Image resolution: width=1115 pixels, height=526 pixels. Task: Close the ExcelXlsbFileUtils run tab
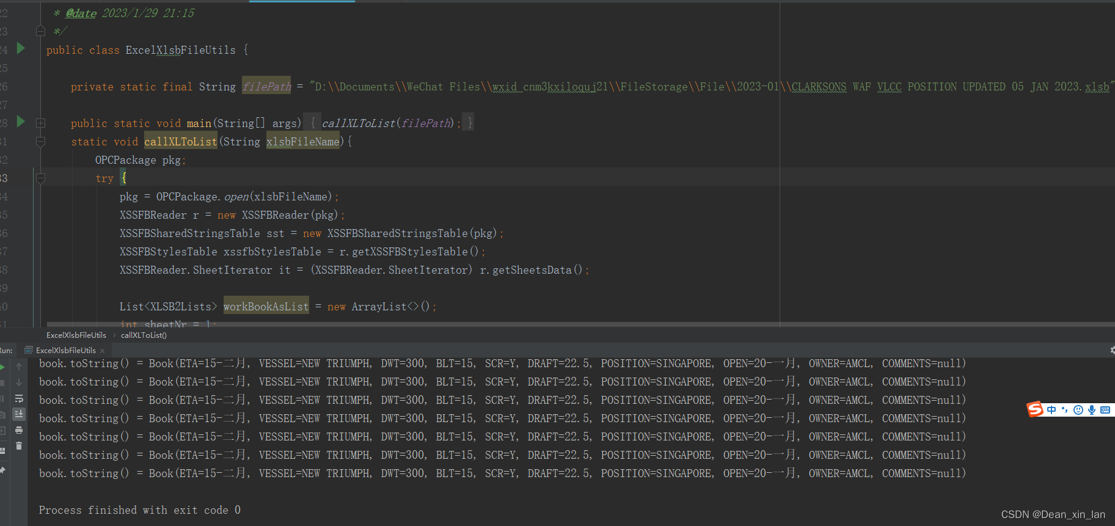[x=103, y=351]
